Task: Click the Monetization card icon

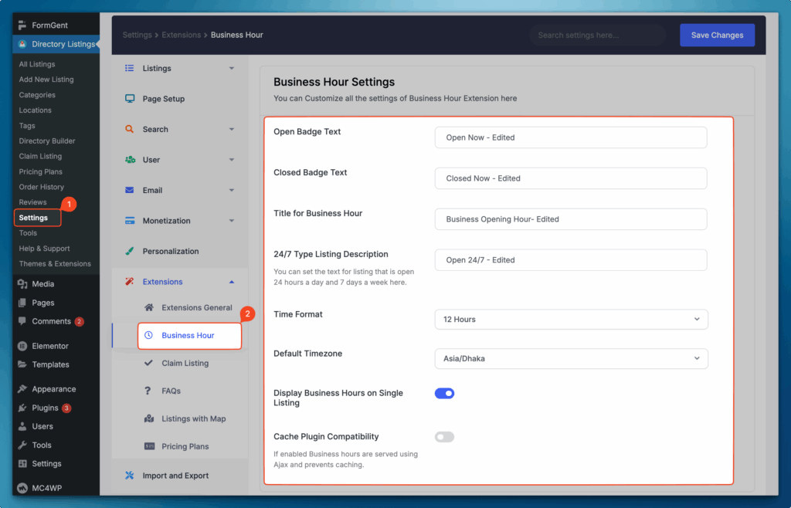Action: coord(129,221)
